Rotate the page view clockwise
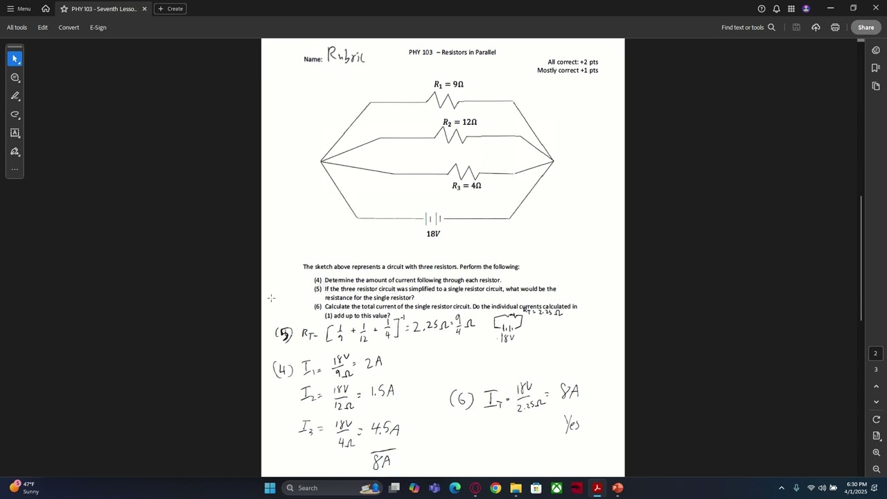This screenshot has height=499, width=887. [x=876, y=419]
